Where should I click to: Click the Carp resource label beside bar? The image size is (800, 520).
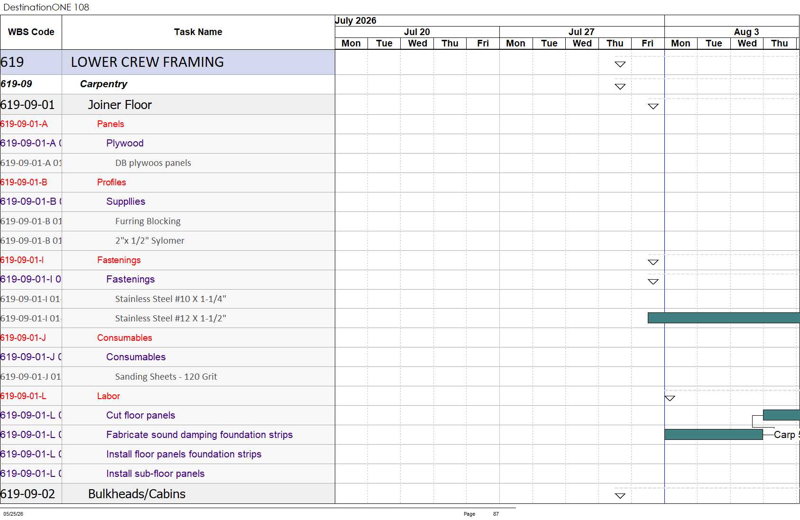pos(786,435)
